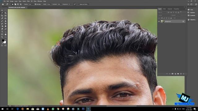Open the blend mode dropdown

(x=164, y=15)
